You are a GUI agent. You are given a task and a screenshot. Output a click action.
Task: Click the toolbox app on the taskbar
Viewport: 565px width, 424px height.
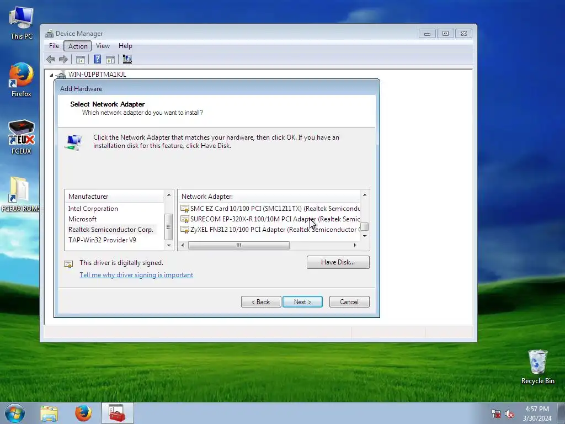point(117,413)
